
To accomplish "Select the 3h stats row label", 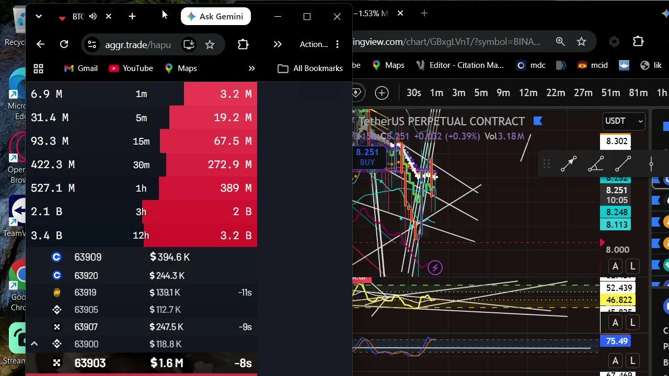I will pyautogui.click(x=142, y=212).
